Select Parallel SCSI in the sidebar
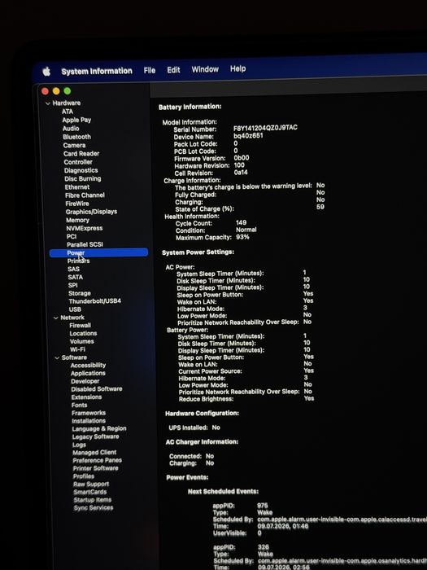The width and height of the screenshot is (427, 570). (85, 244)
